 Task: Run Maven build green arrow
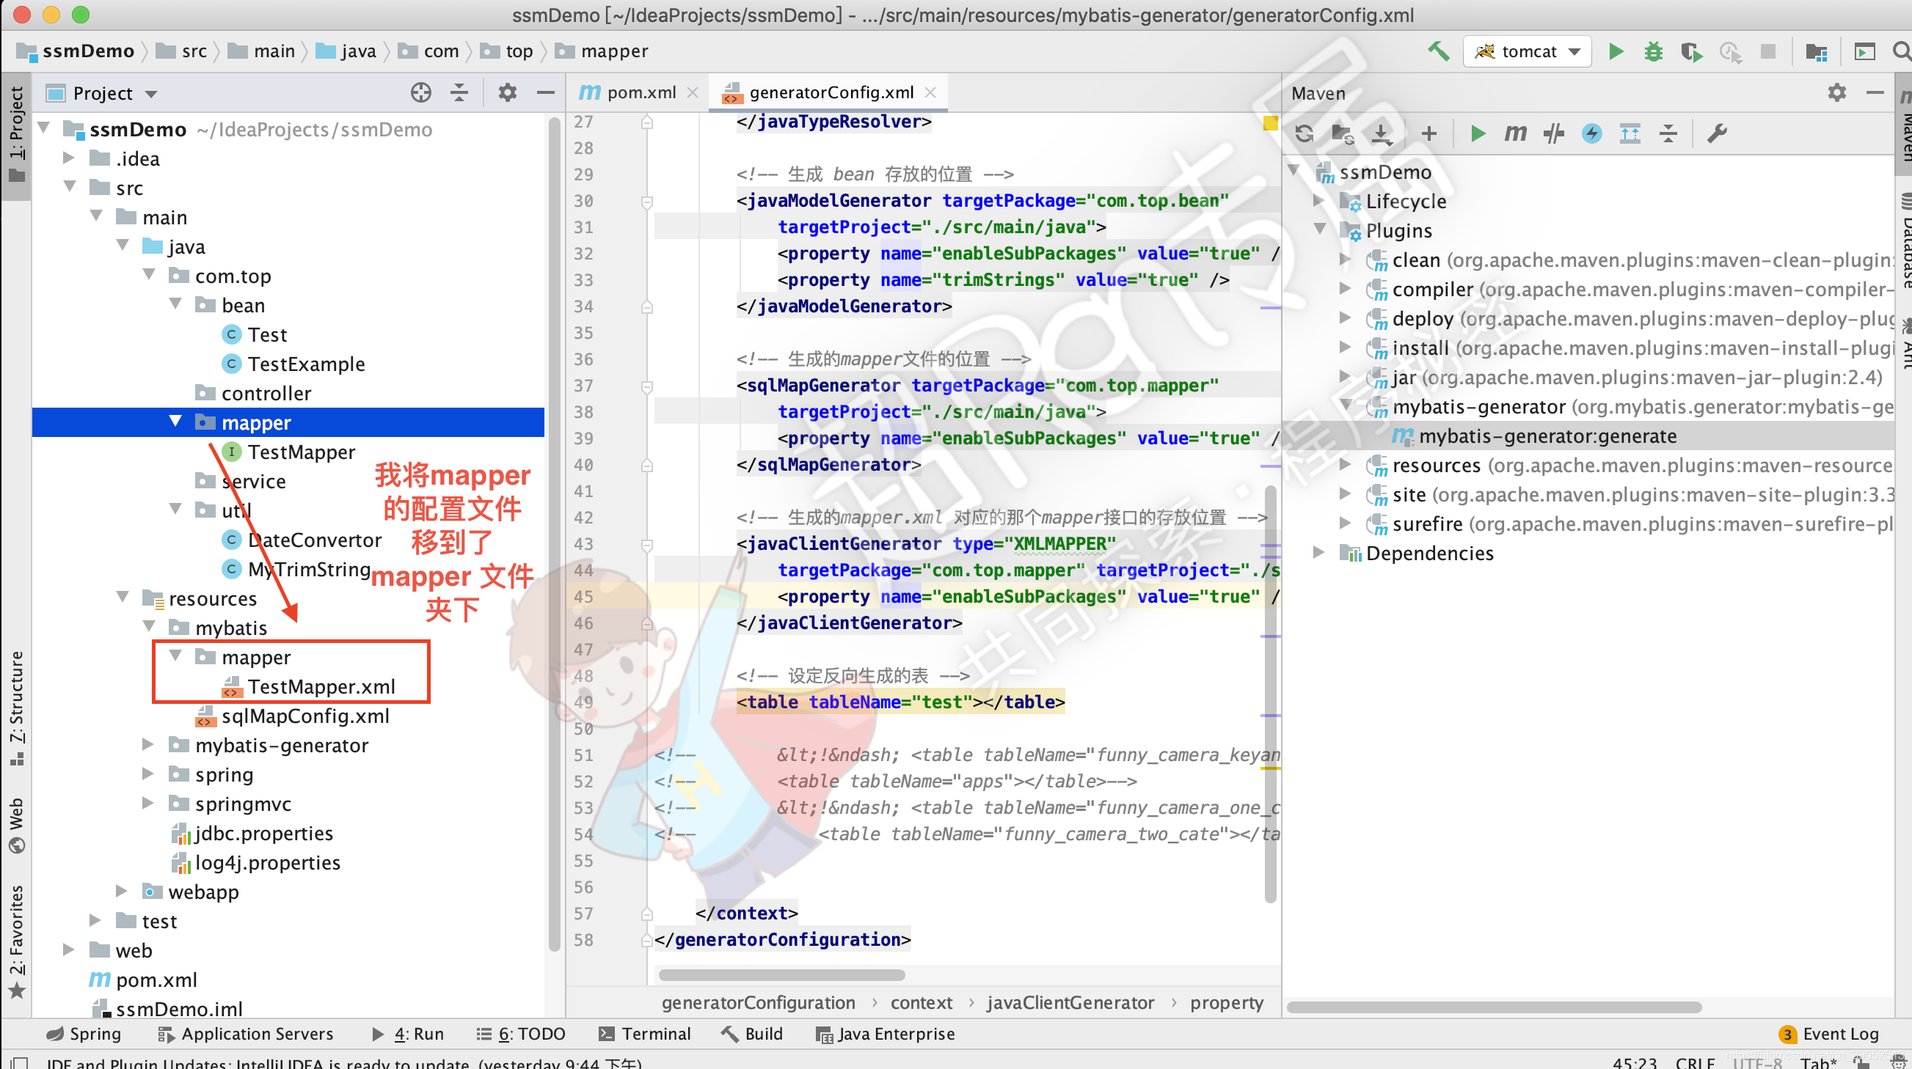tap(1478, 133)
